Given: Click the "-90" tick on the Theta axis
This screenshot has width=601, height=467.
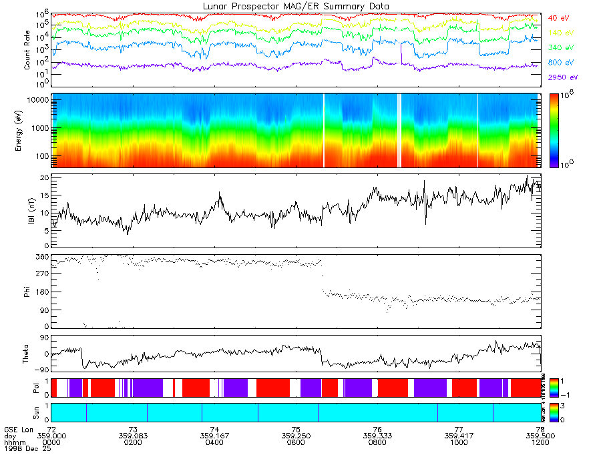Looking at the screenshot, I should click(42, 370).
